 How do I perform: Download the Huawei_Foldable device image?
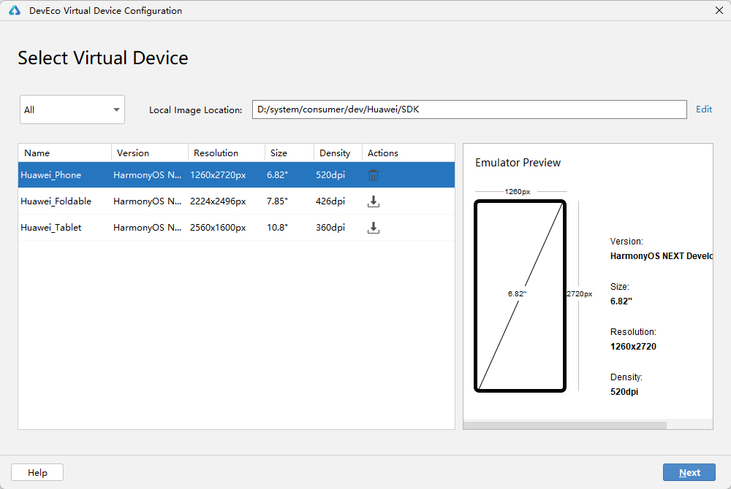click(374, 201)
